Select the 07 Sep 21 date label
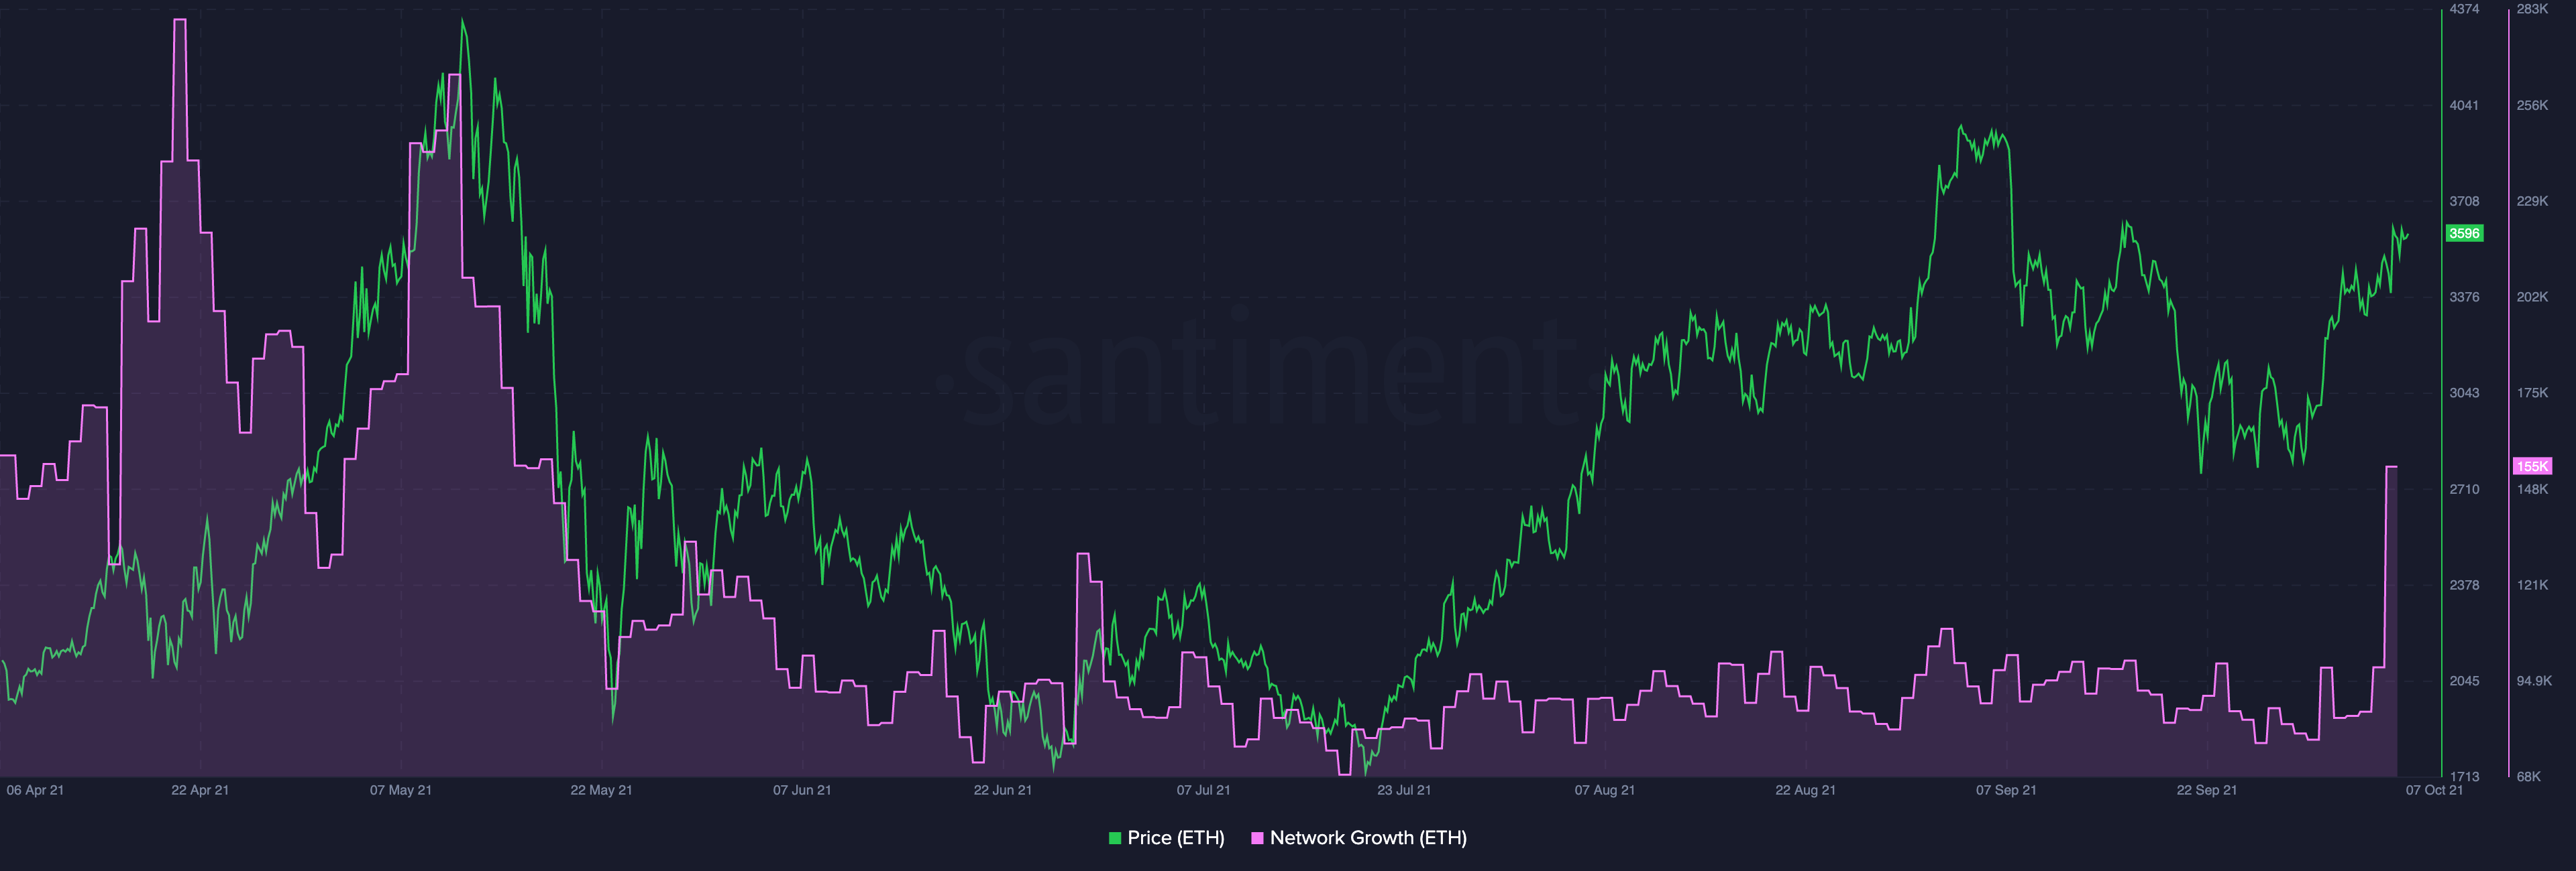The width and height of the screenshot is (2576, 871). coord(2006,790)
